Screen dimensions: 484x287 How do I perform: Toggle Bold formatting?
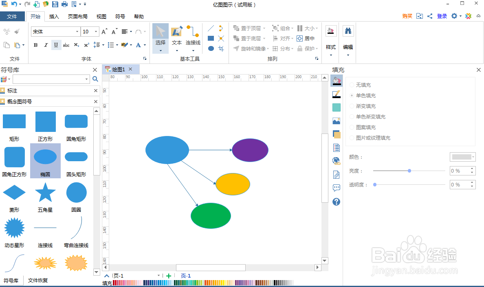(35, 45)
